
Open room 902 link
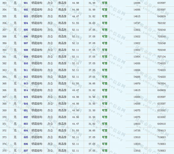pyautogui.click(x=26, y=10)
